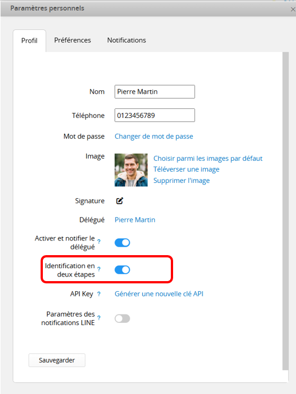Toggle Activer et notifier le délégué switch
Screen dimensions: 296x394
[x=122, y=243]
